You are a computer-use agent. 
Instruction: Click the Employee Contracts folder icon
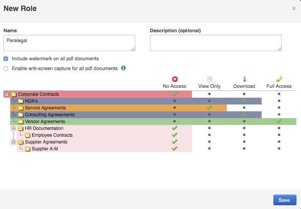(28, 135)
